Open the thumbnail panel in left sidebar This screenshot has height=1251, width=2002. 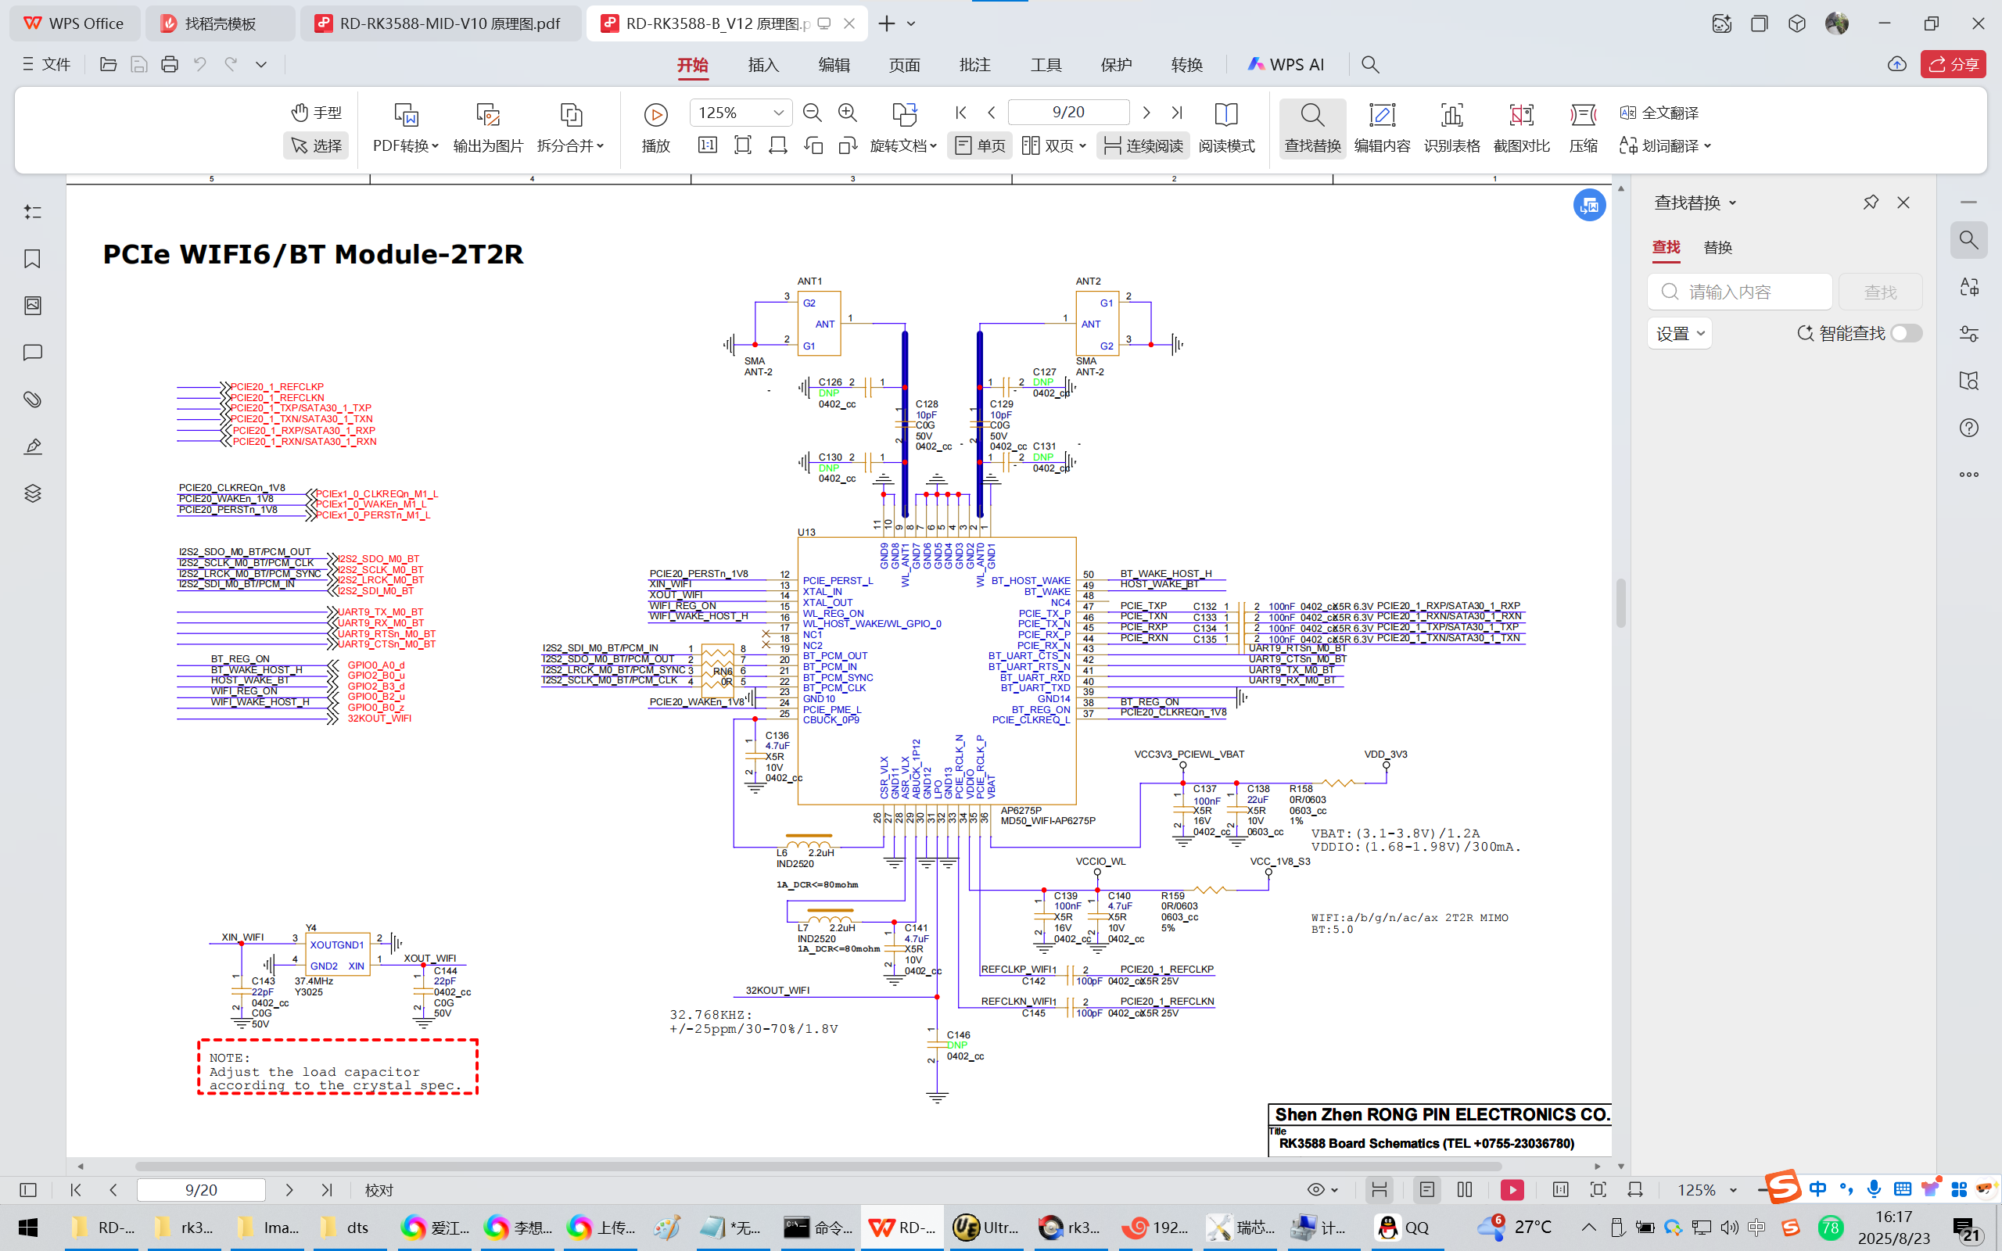(32, 305)
